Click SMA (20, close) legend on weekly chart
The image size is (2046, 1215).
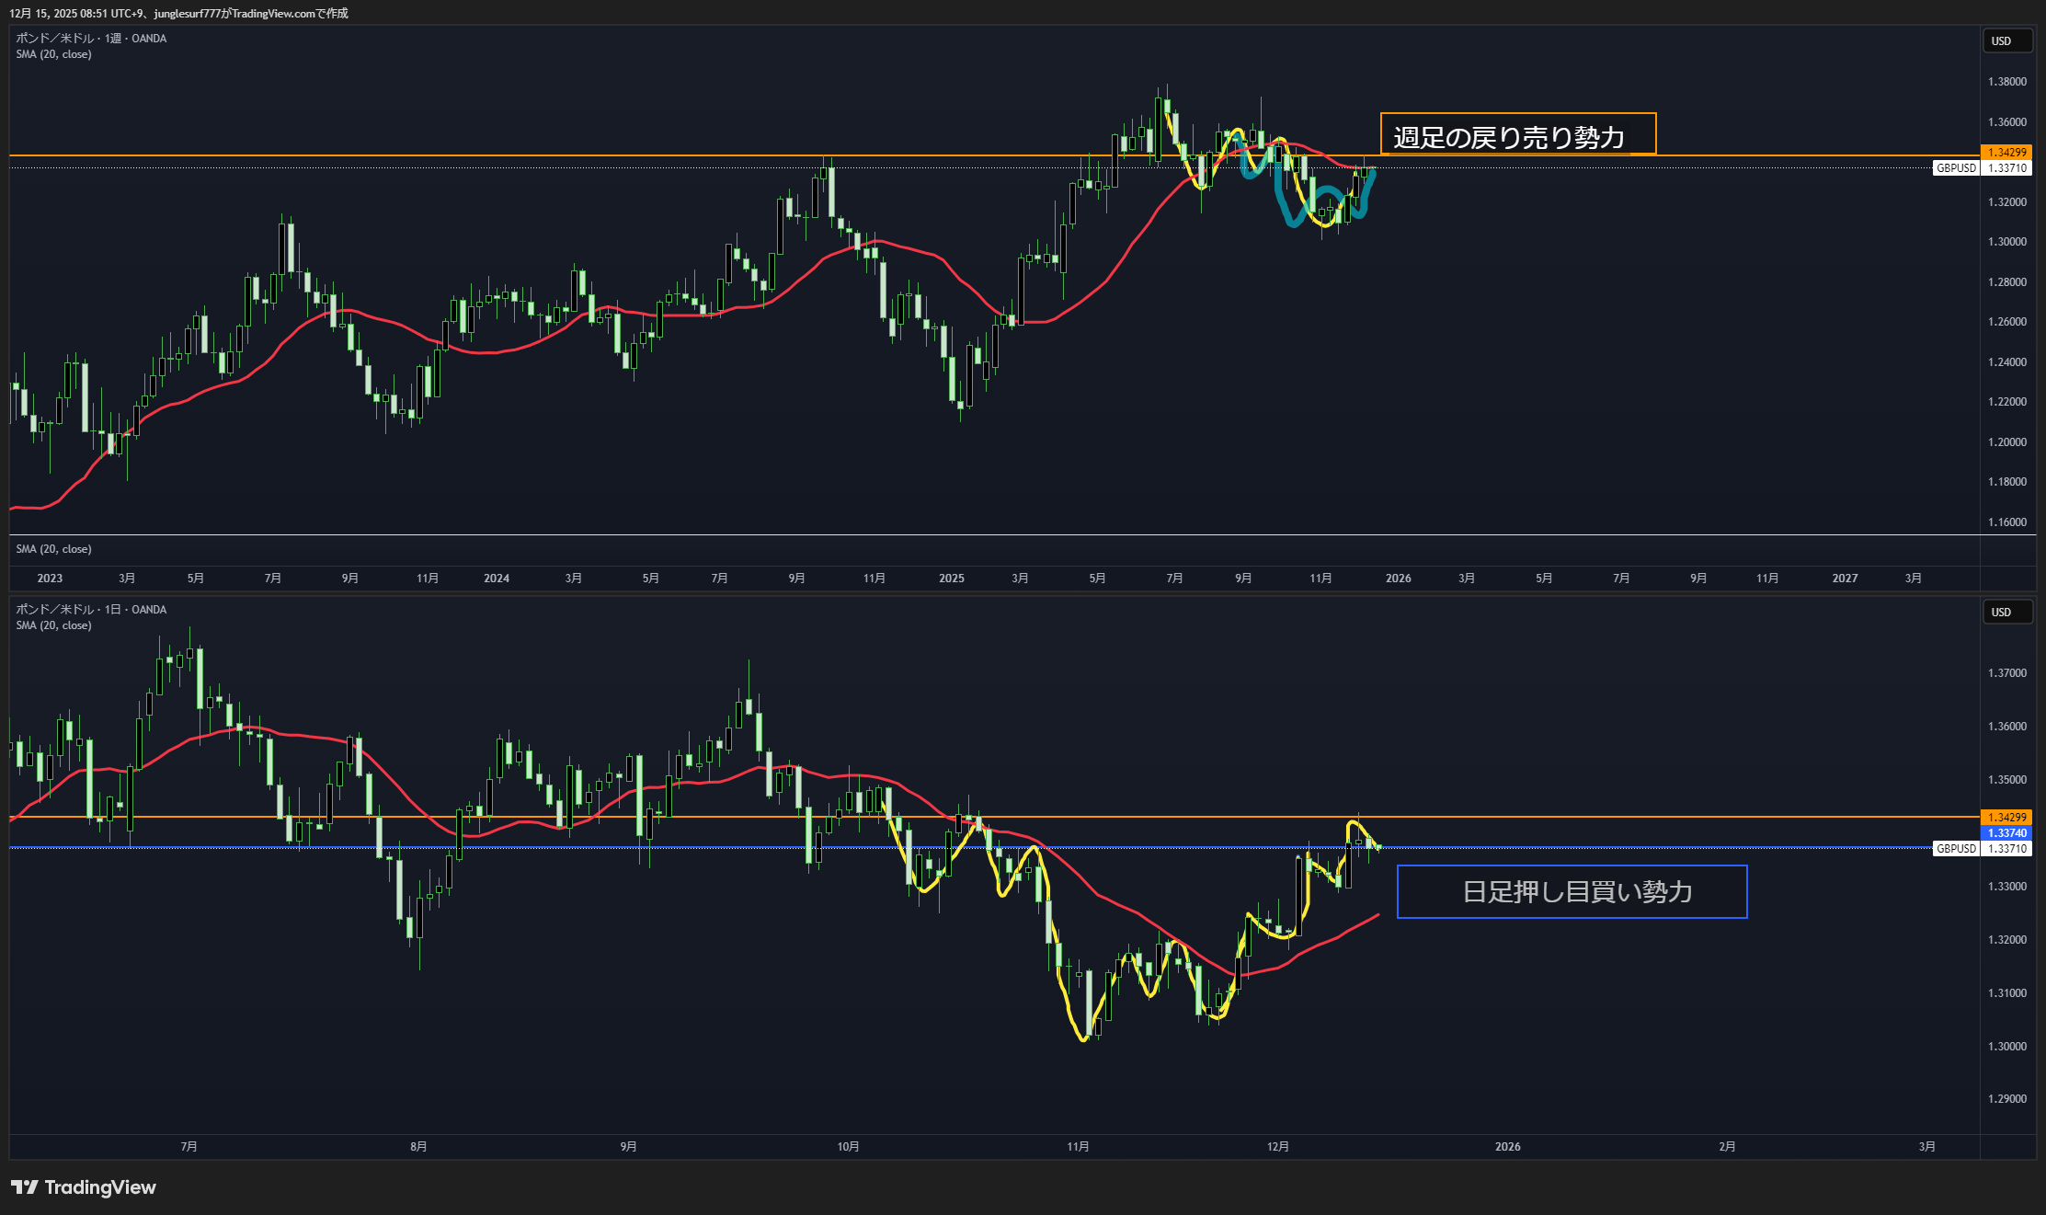pyautogui.click(x=53, y=54)
